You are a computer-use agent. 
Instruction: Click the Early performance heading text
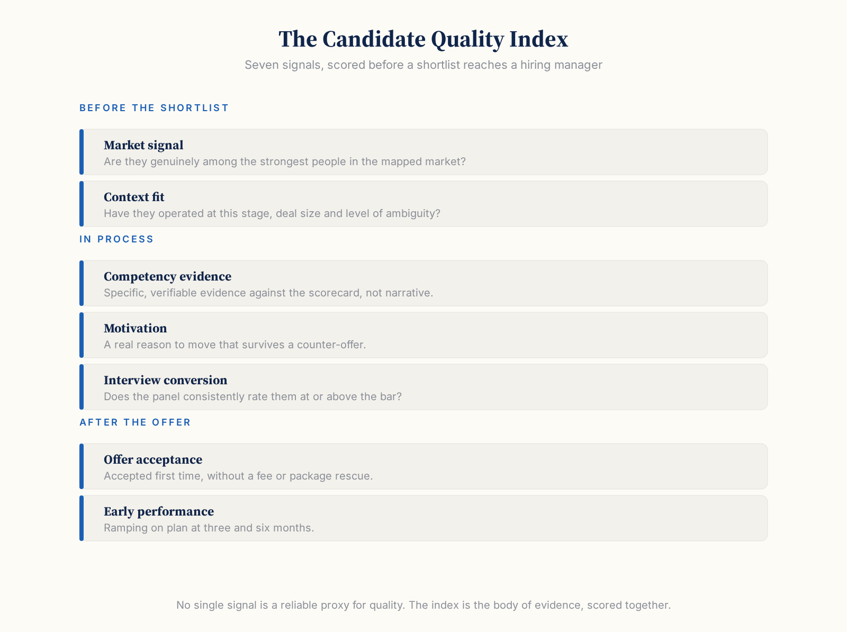pyautogui.click(x=159, y=511)
